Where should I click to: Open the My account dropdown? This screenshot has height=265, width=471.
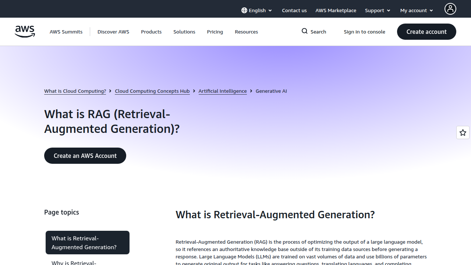417,10
